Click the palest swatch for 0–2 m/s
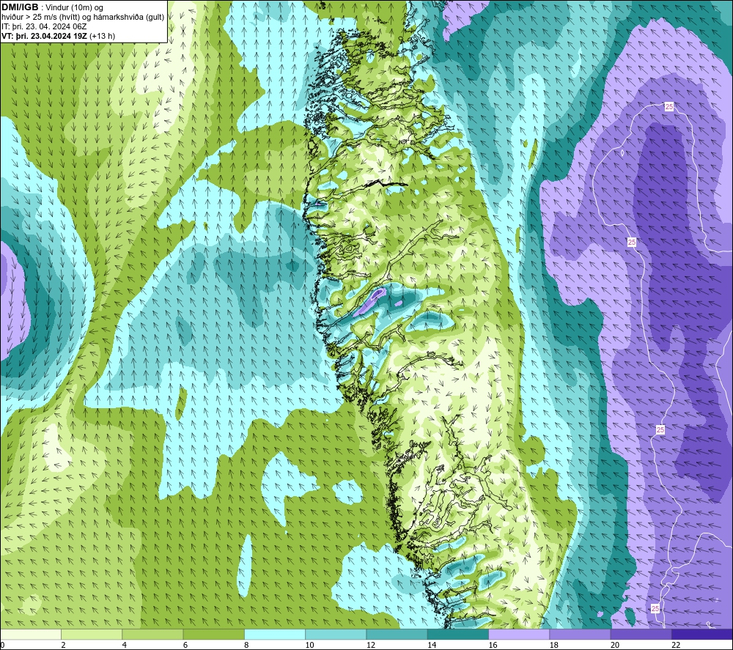Screen dimensions: 733x650 click(x=30, y=634)
